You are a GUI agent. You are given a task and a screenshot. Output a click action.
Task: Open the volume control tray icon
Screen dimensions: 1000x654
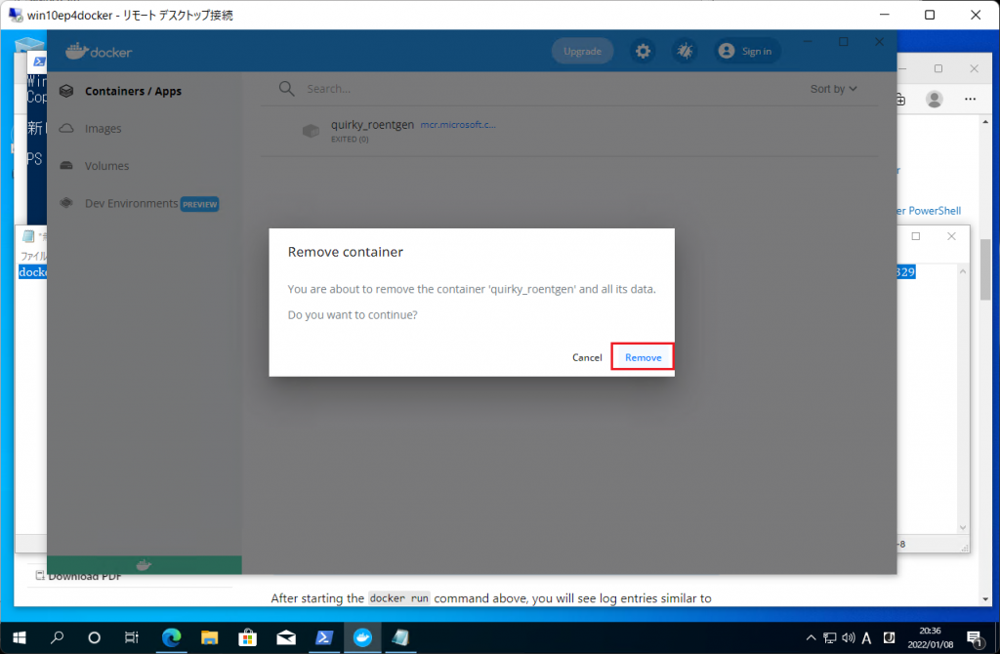[849, 637]
